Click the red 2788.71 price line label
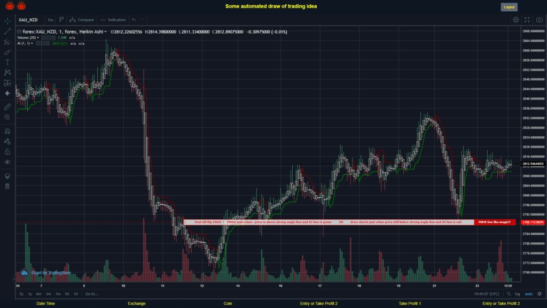Screen dimensions: 547x308 (x=533, y=222)
